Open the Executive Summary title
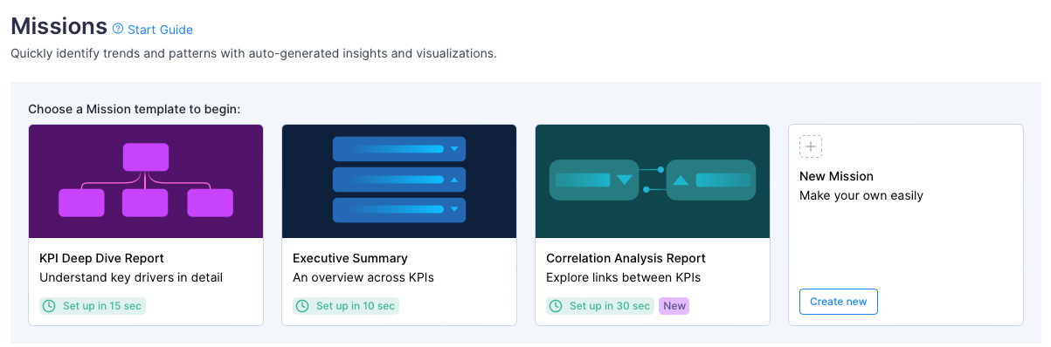1051x347 pixels. (x=350, y=258)
